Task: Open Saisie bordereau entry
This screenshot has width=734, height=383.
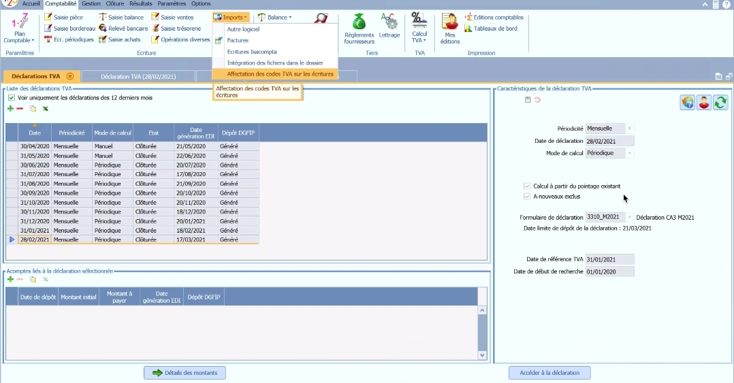Action: pyautogui.click(x=69, y=29)
